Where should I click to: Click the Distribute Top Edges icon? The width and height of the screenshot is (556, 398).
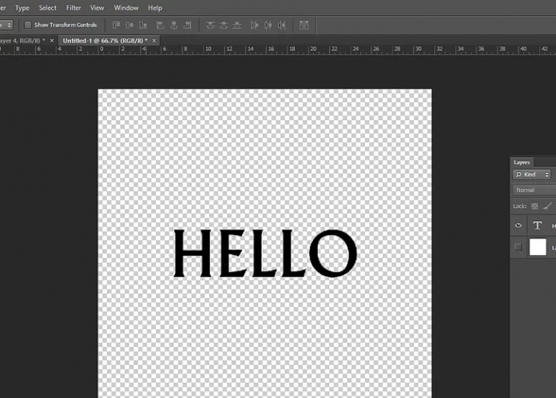pos(211,26)
